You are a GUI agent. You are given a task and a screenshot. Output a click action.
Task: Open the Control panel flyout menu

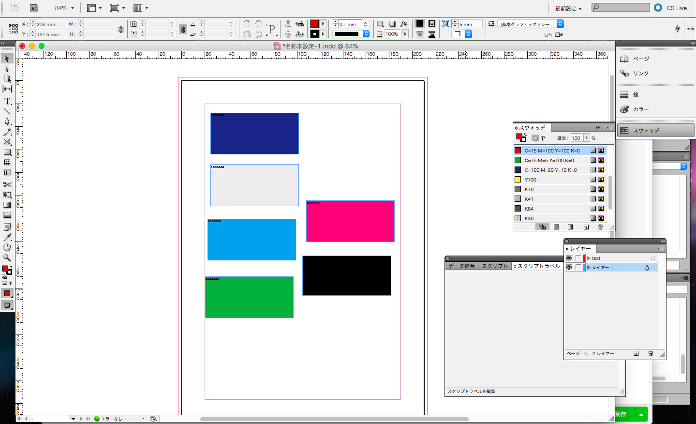[x=691, y=29]
